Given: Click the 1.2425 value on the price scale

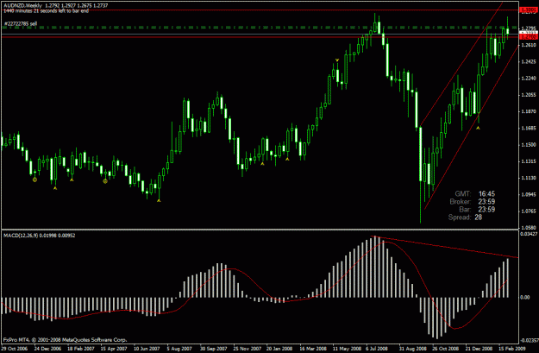Looking at the screenshot, I should coord(529,61).
